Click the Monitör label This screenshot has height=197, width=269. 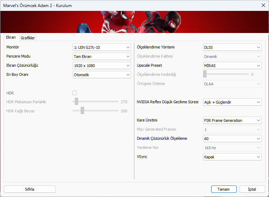click(13, 47)
